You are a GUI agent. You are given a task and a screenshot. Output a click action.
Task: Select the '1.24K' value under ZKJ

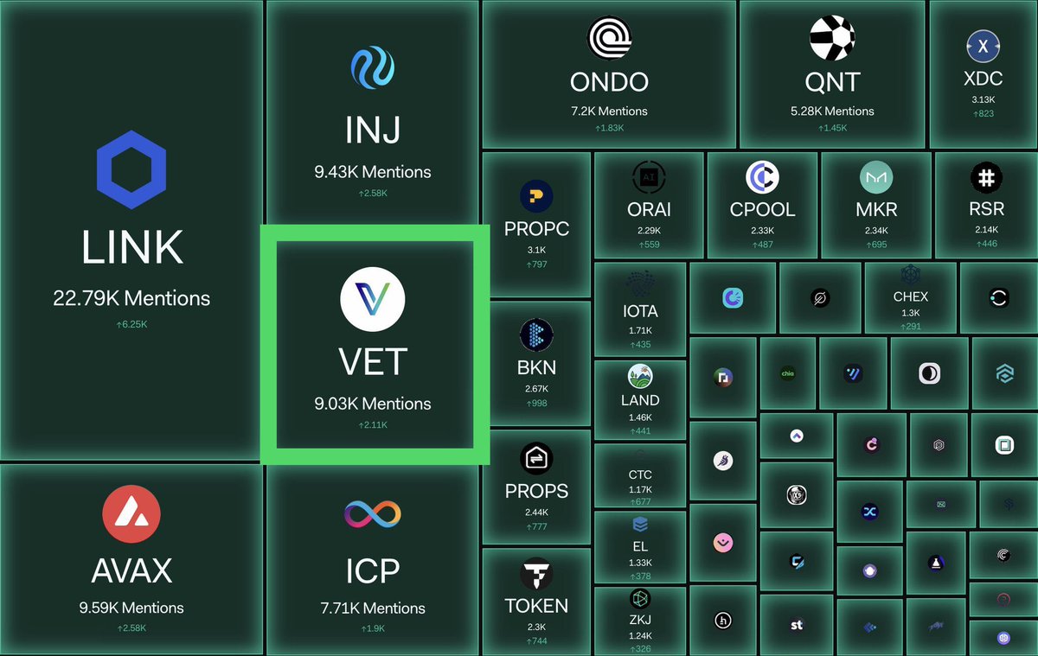640,635
